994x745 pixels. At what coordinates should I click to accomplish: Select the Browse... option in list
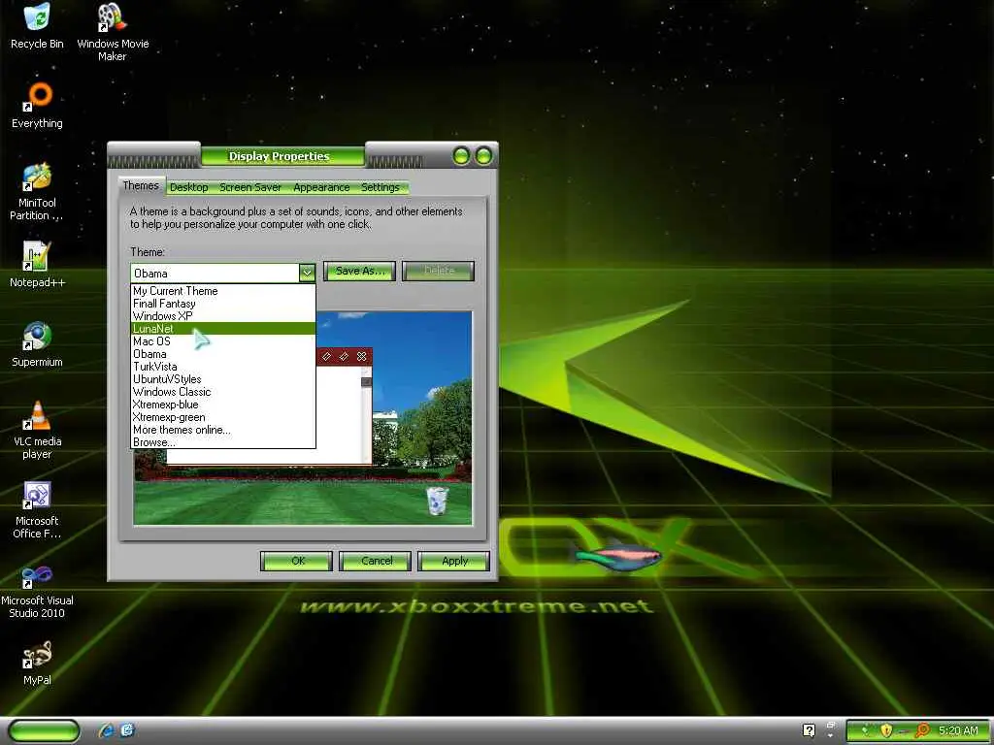coord(223,442)
